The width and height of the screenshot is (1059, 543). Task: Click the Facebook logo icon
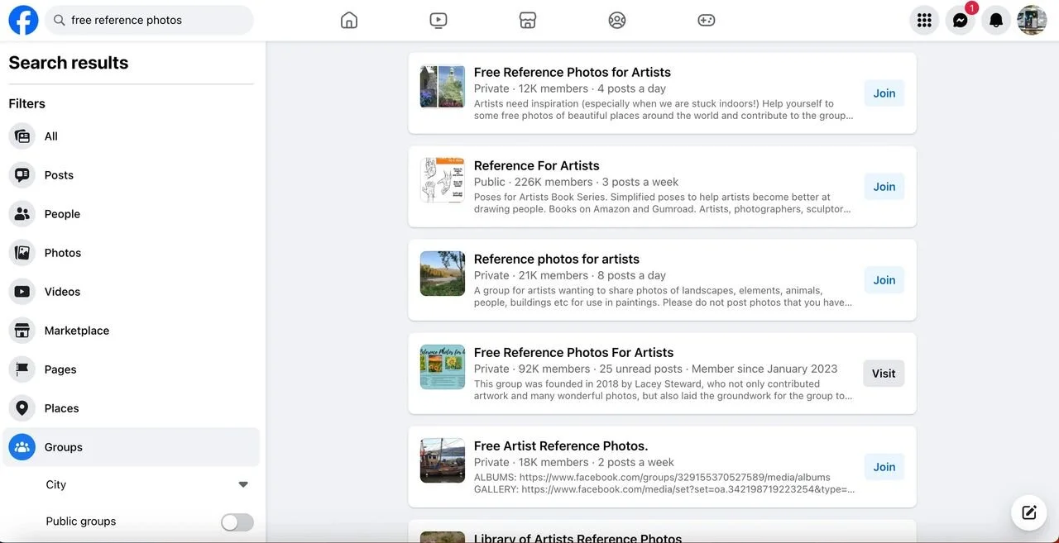(x=23, y=20)
